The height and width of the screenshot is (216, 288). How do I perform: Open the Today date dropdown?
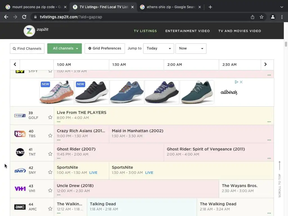(x=158, y=48)
